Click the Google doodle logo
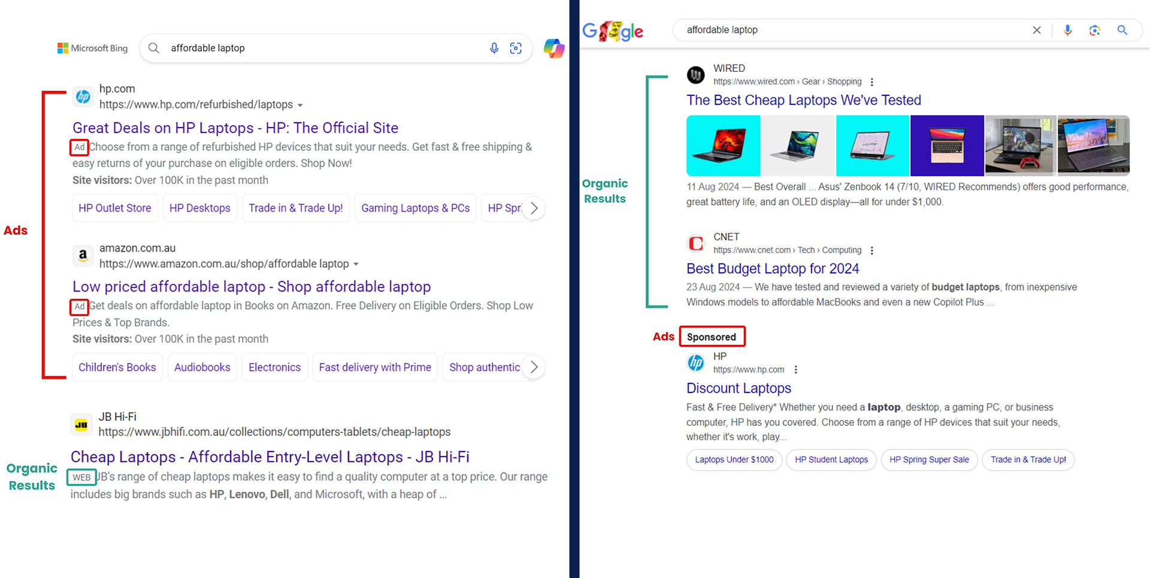The width and height of the screenshot is (1150, 578). [613, 31]
